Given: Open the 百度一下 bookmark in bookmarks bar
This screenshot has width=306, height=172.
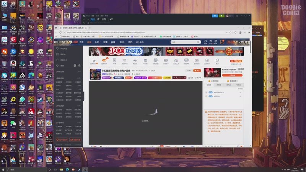Looking at the screenshot, I should 135,36.
